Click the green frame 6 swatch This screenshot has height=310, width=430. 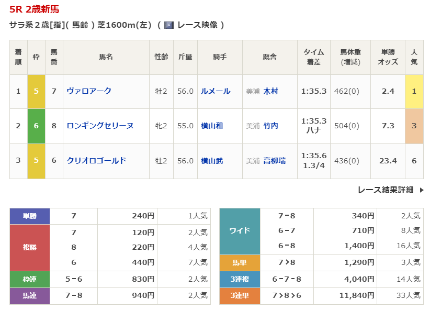[x=36, y=126]
